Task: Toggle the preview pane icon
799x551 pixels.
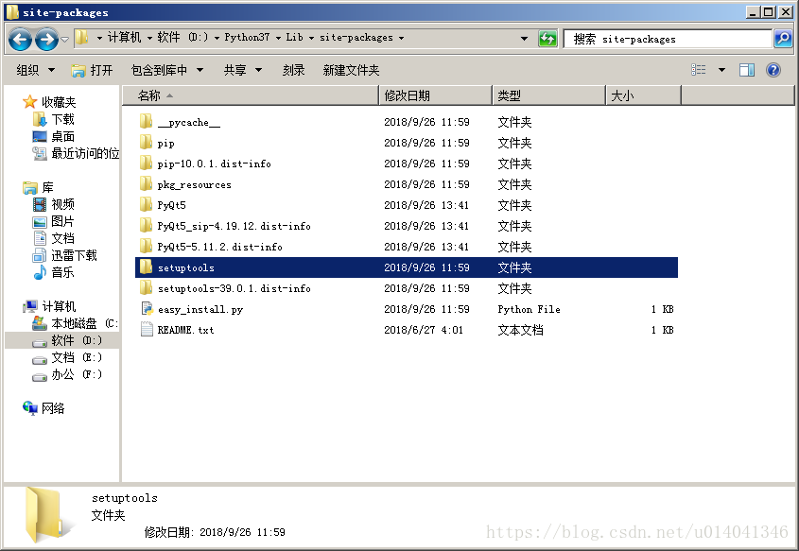Action: click(747, 70)
